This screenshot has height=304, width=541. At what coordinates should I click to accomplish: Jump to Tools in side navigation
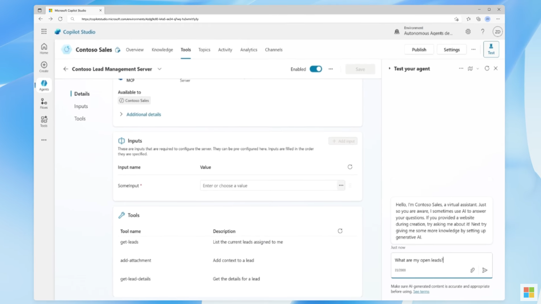point(80,119)
